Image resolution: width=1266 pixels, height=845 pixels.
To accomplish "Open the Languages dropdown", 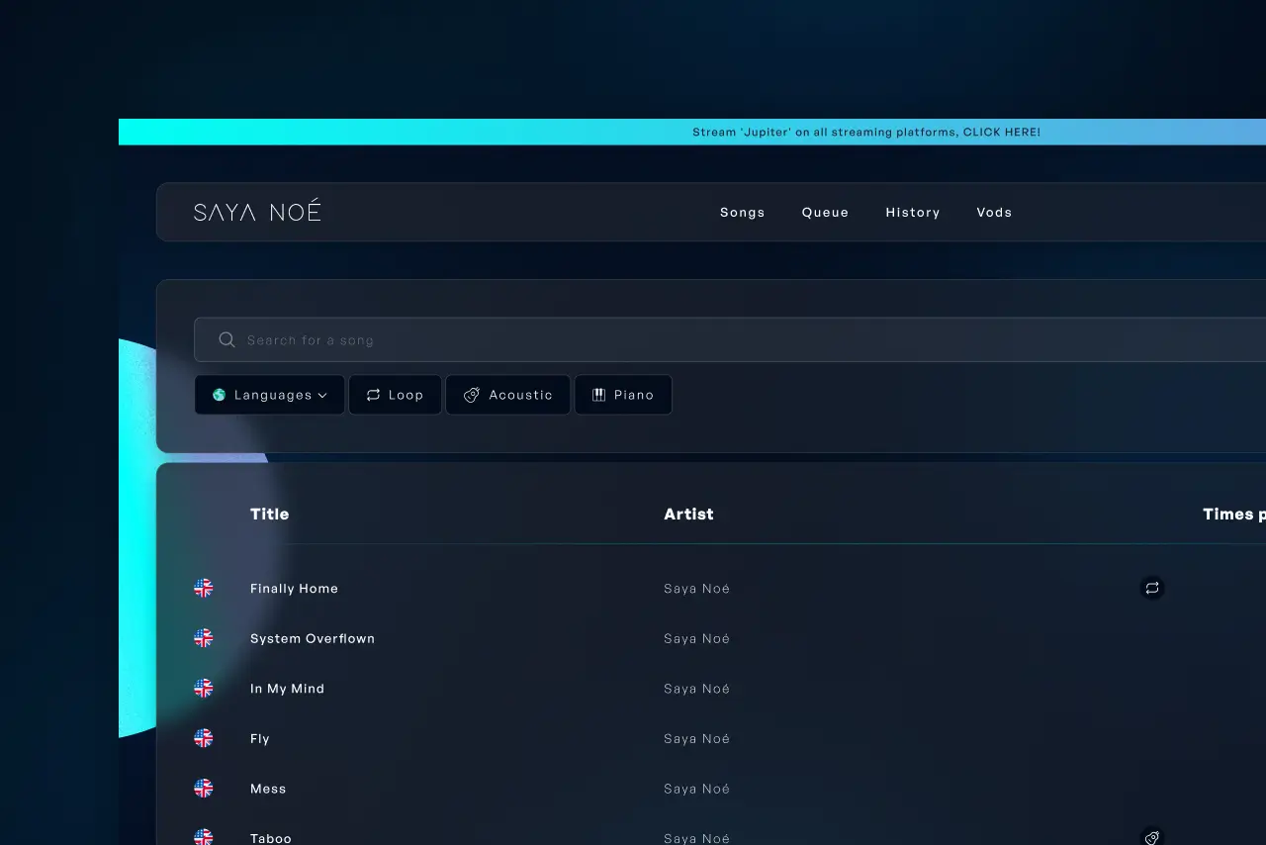I will click(269, 394).
